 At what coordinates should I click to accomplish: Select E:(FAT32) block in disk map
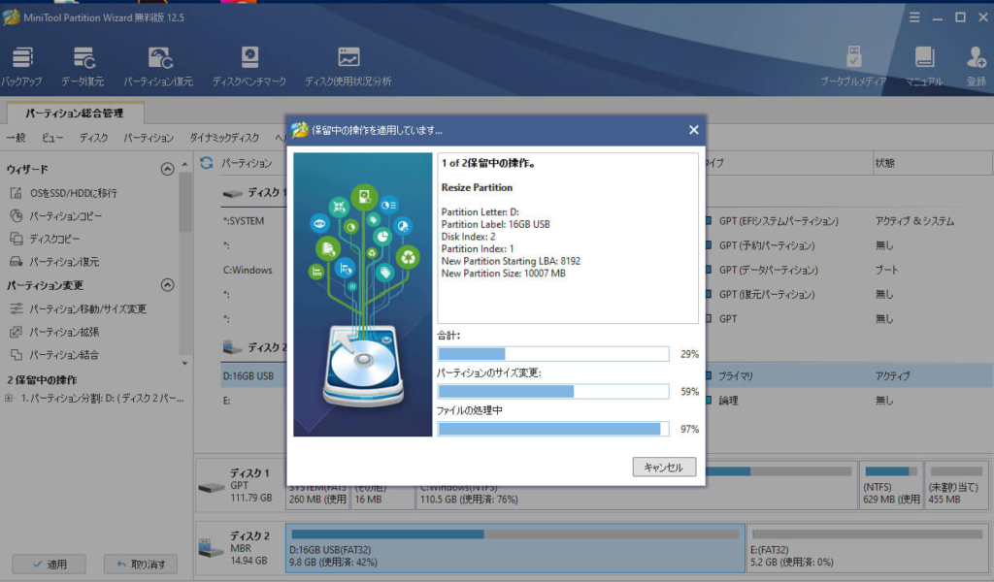click(867, 548)
